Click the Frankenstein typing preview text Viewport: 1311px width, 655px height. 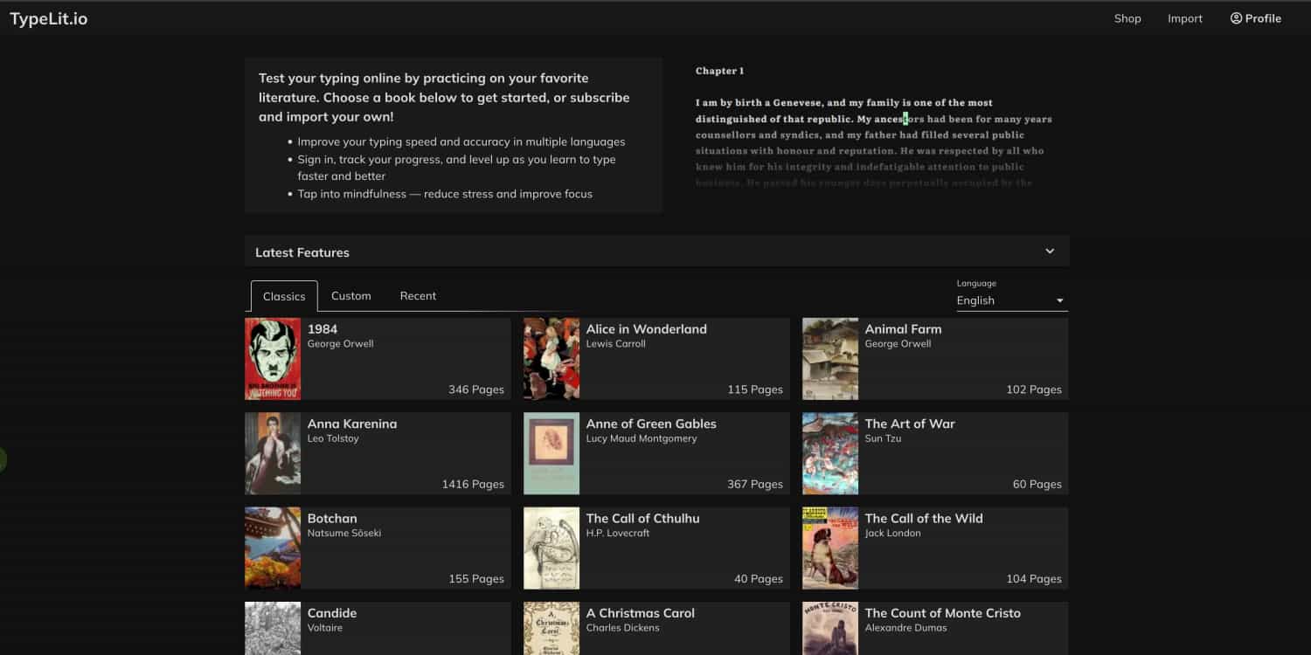coord(873,134)
